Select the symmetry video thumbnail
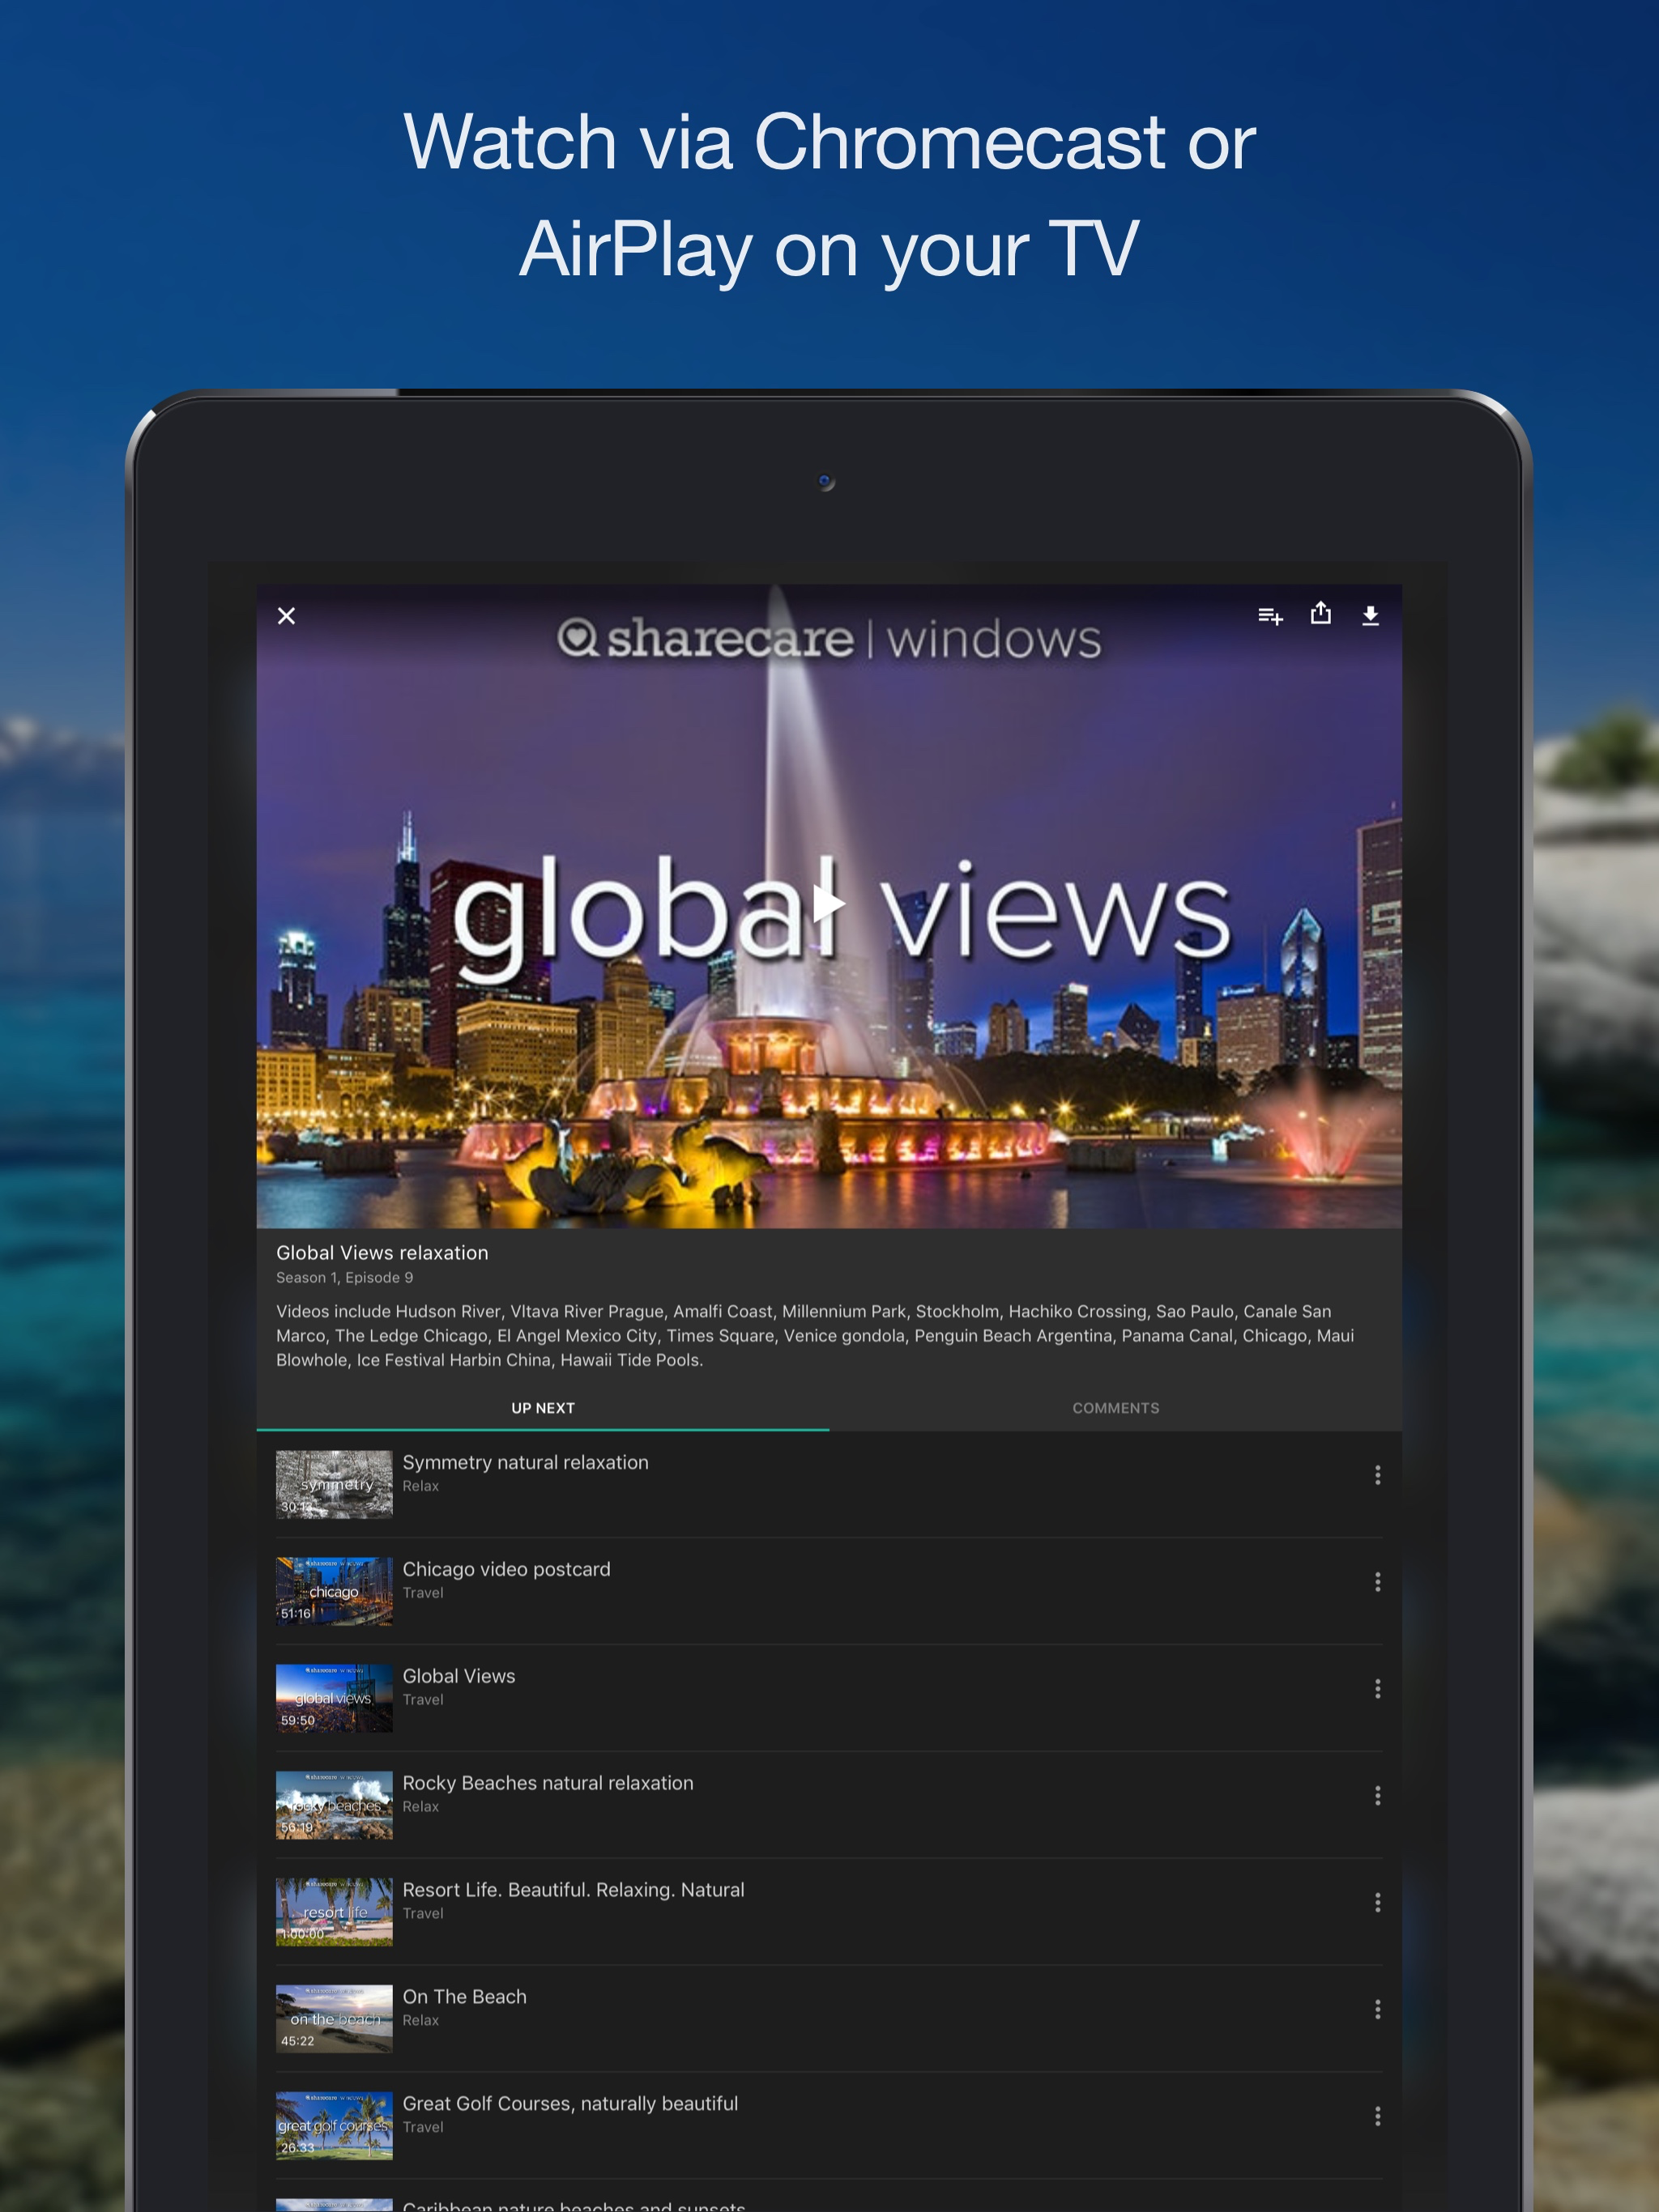 tap(335, 1484)
